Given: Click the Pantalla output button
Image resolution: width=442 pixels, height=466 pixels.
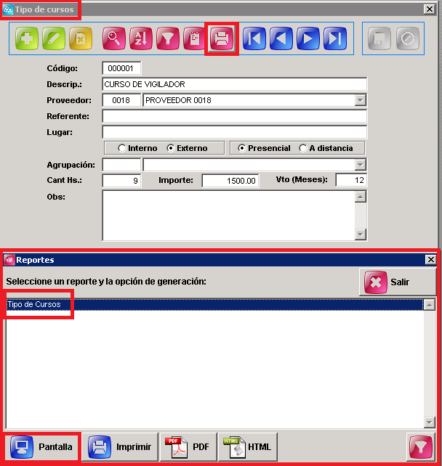Looking at the screenshot, I should tap(42, 447).
